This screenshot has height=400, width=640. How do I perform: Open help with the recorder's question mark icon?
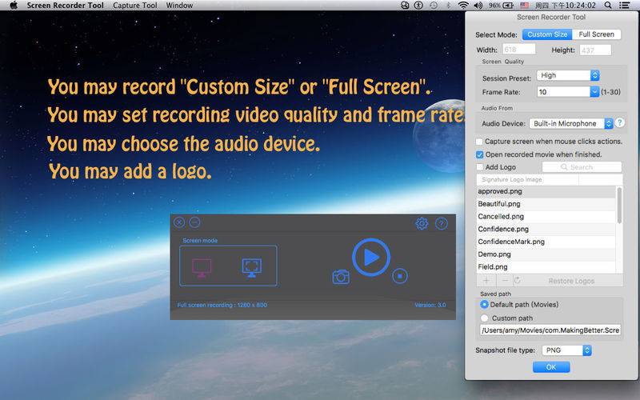click(x=442, y=223)
